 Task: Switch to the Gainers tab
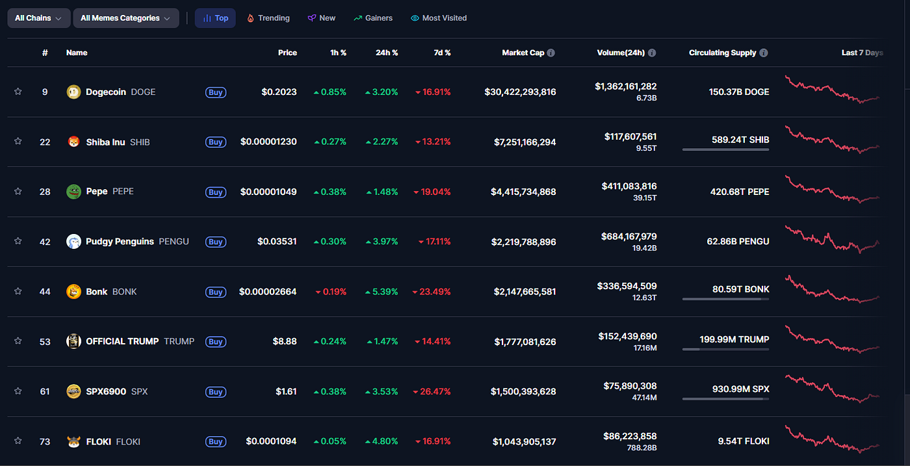coord(373,18)
